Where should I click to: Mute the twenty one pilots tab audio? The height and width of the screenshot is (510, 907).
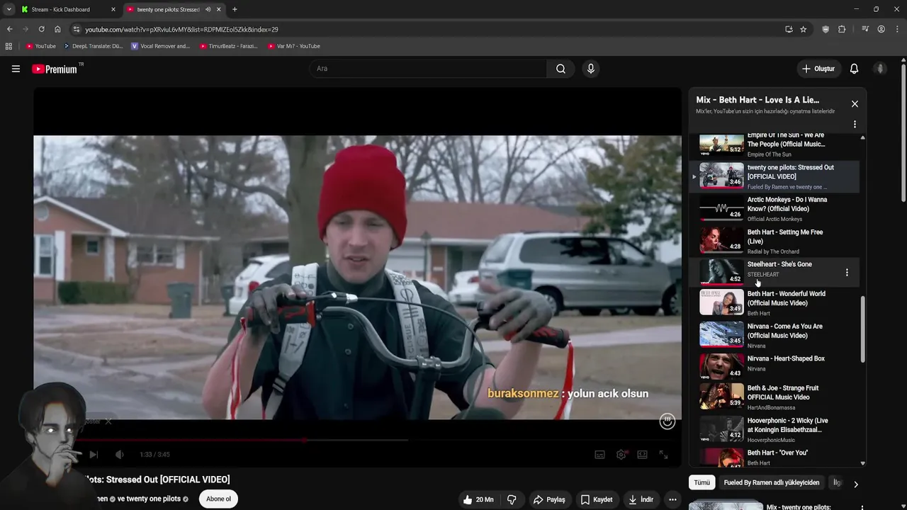tap(208, 9)
